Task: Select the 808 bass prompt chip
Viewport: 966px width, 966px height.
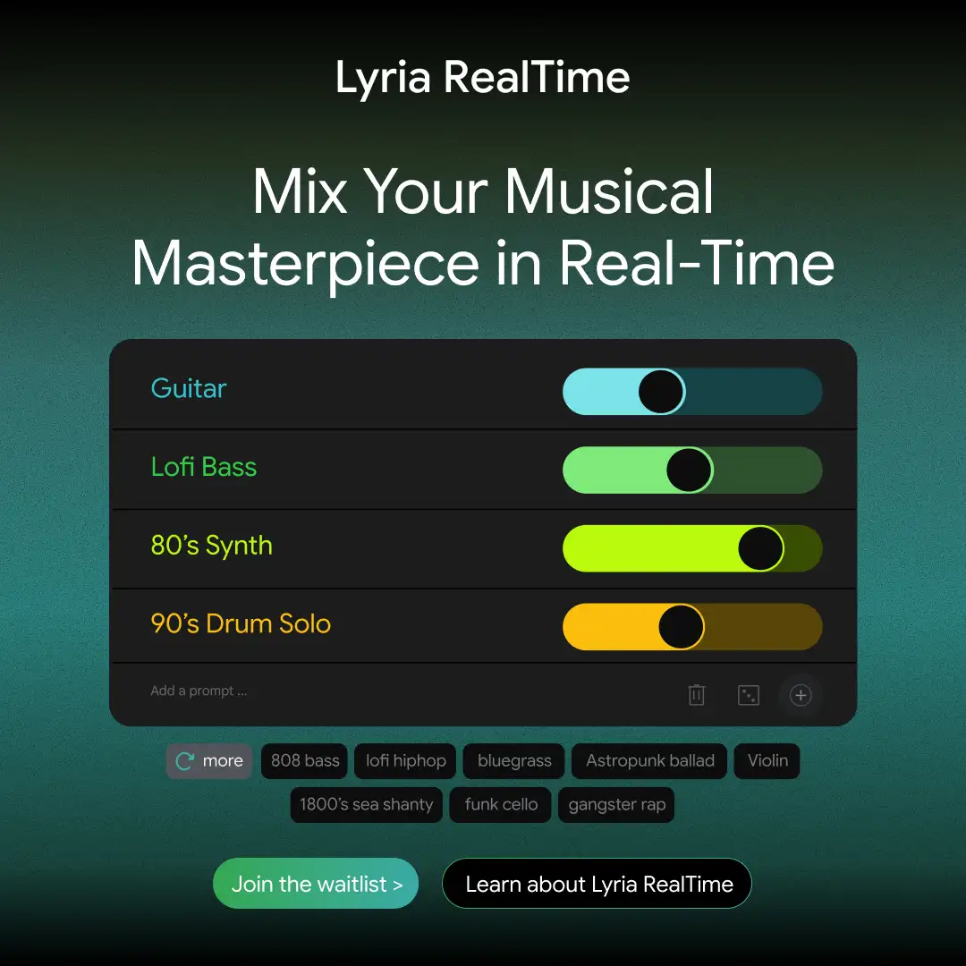Action: coord(304,761)
